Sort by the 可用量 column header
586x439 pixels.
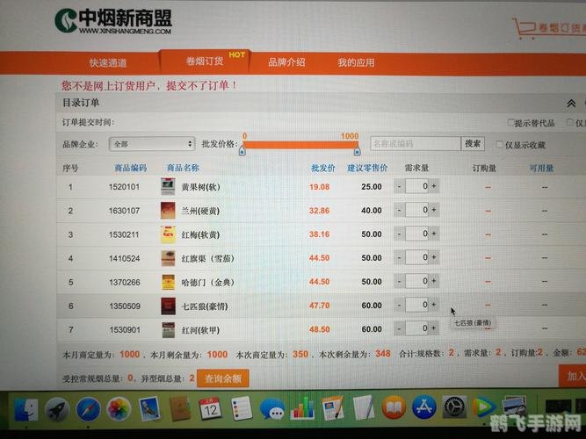(541, 168)
